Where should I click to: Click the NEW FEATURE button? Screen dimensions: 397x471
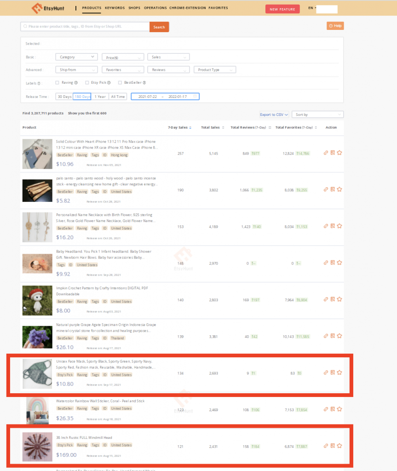[x=282, y=8]
